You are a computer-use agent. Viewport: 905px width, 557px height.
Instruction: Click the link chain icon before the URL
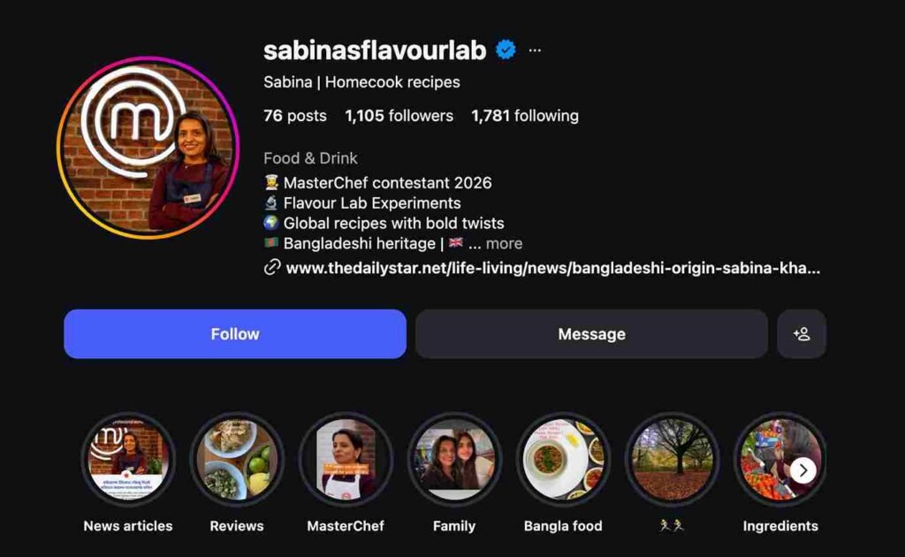pyautogui.click(x=272, y=268)
